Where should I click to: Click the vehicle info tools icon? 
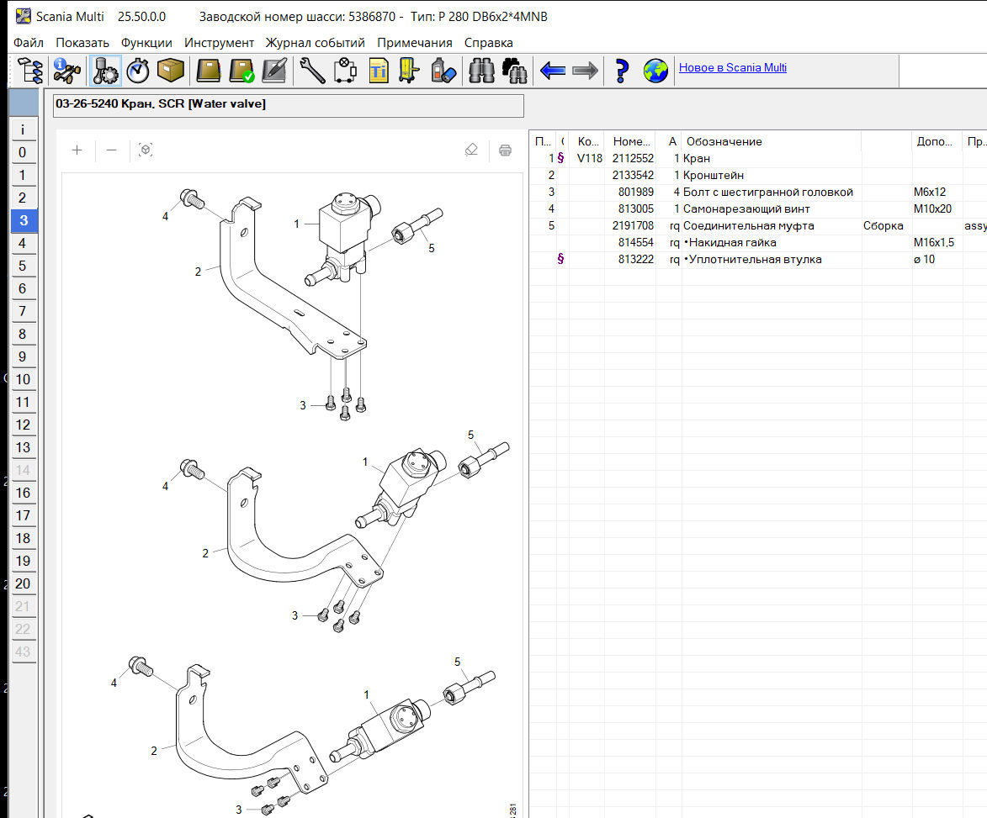click(66, 71)
